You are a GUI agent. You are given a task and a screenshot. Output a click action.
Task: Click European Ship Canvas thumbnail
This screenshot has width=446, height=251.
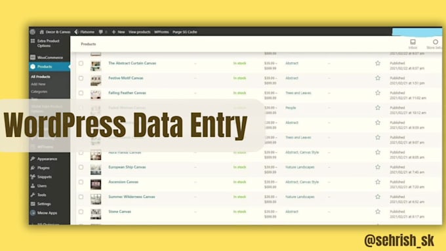96,170
